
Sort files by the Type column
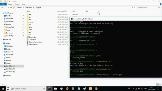tap(73, 11)
